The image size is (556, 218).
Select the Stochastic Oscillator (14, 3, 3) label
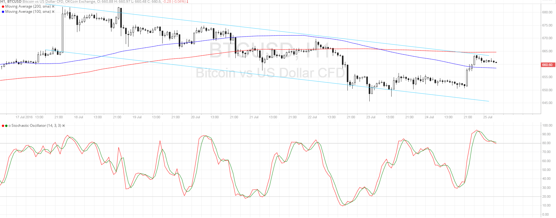coord(36,126)
